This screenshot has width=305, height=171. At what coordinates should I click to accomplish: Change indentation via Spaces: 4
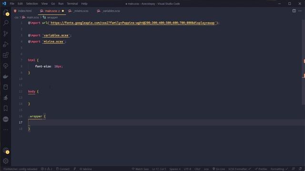175,169
